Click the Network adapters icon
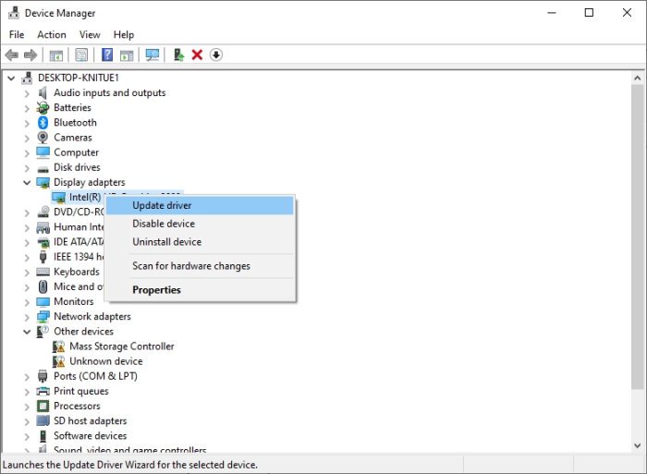The height and width of the screenshot is (474, 647). coord(43,316)
